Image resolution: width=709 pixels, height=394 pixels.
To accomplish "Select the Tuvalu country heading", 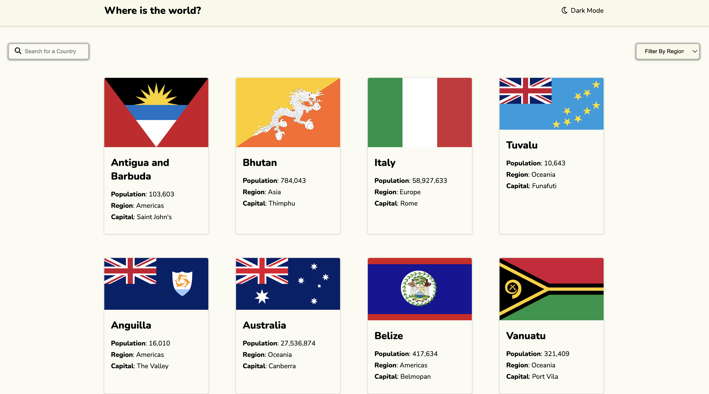I will coord(522,145).
